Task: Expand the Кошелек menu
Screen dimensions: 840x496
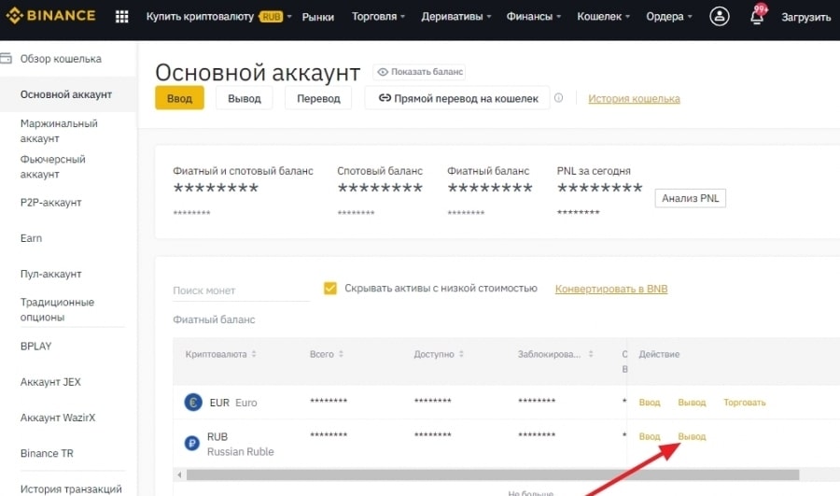Action: pos(603,17)
